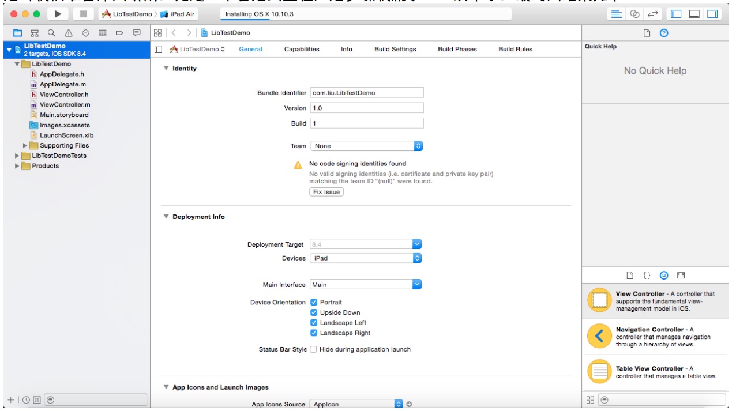Image resolution: width=736 pixels, height=411 pixels.
Task: Go back with the left arrow
Action: click(174, 33)
